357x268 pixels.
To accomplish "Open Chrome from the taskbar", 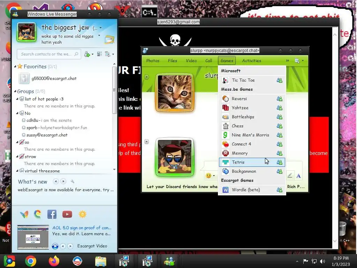I will tap(31, 261).
